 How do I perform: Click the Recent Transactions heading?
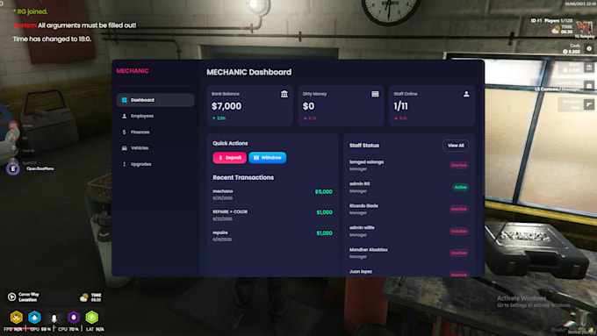click(243, 178)
